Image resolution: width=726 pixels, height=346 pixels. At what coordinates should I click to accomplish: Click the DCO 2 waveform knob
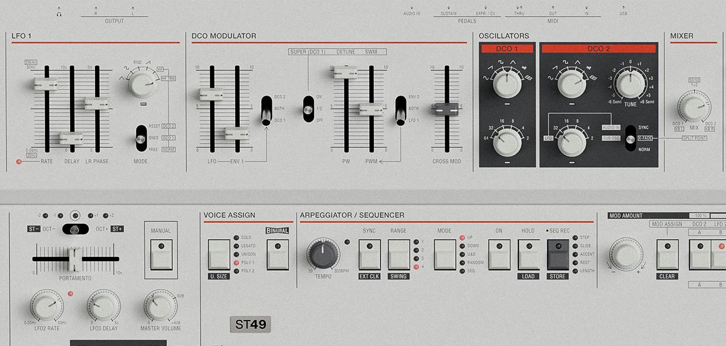[571, 84]
